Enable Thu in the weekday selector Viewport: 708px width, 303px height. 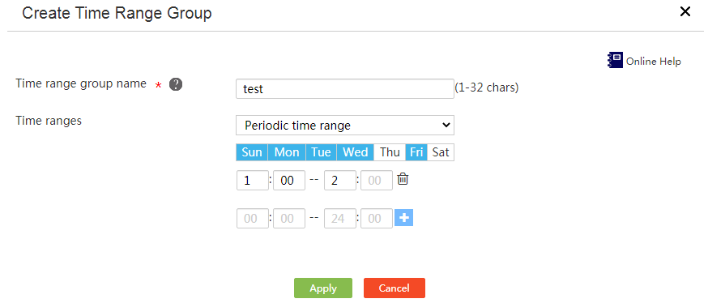390,152
